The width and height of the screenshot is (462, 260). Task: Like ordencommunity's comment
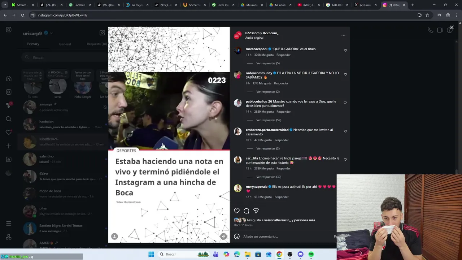tap(345, 74)
